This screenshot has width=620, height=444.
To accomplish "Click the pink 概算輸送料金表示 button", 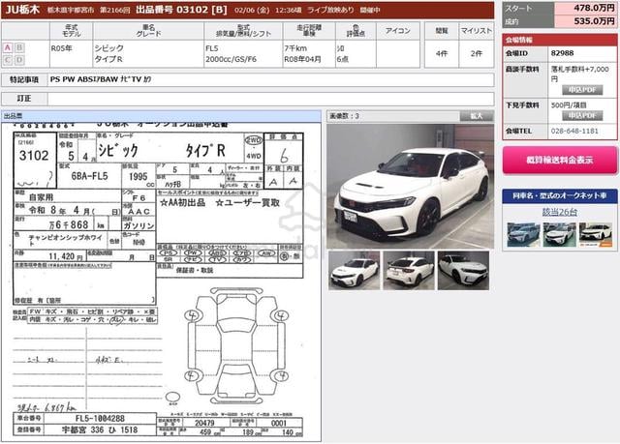I will [x=560, y=161].
